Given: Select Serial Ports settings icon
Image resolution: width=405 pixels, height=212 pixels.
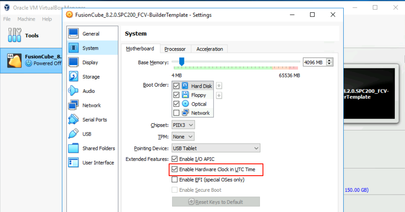Looking at the screenshot, I should (74, 120).
